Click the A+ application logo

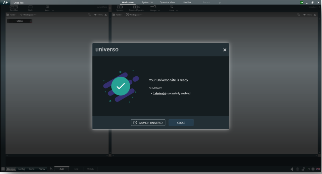(x=5, y=2)
